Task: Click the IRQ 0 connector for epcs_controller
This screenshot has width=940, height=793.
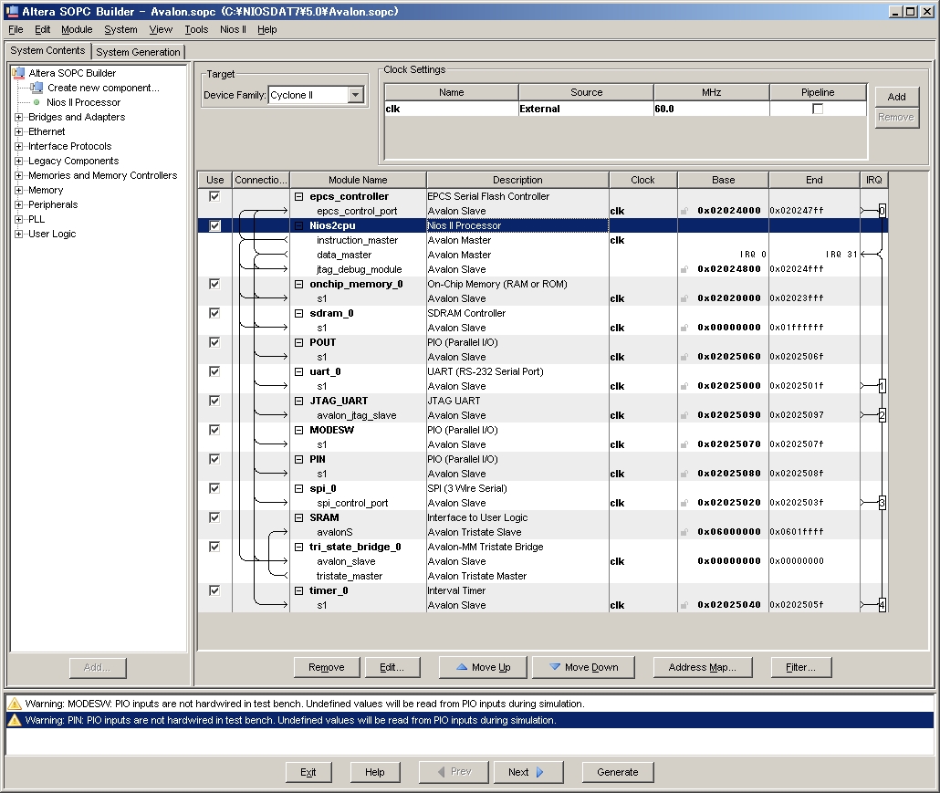Action: (x=882, y=211)
